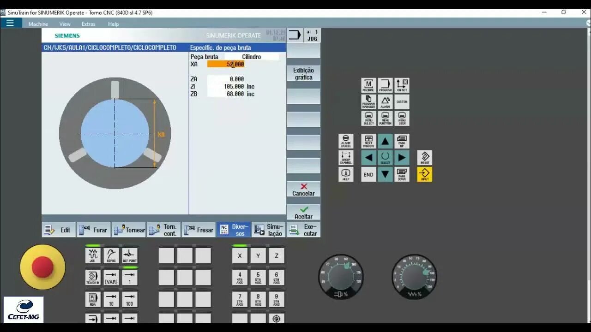Click the cursor up arrow key
591x332 pixels.
(385, 141)
